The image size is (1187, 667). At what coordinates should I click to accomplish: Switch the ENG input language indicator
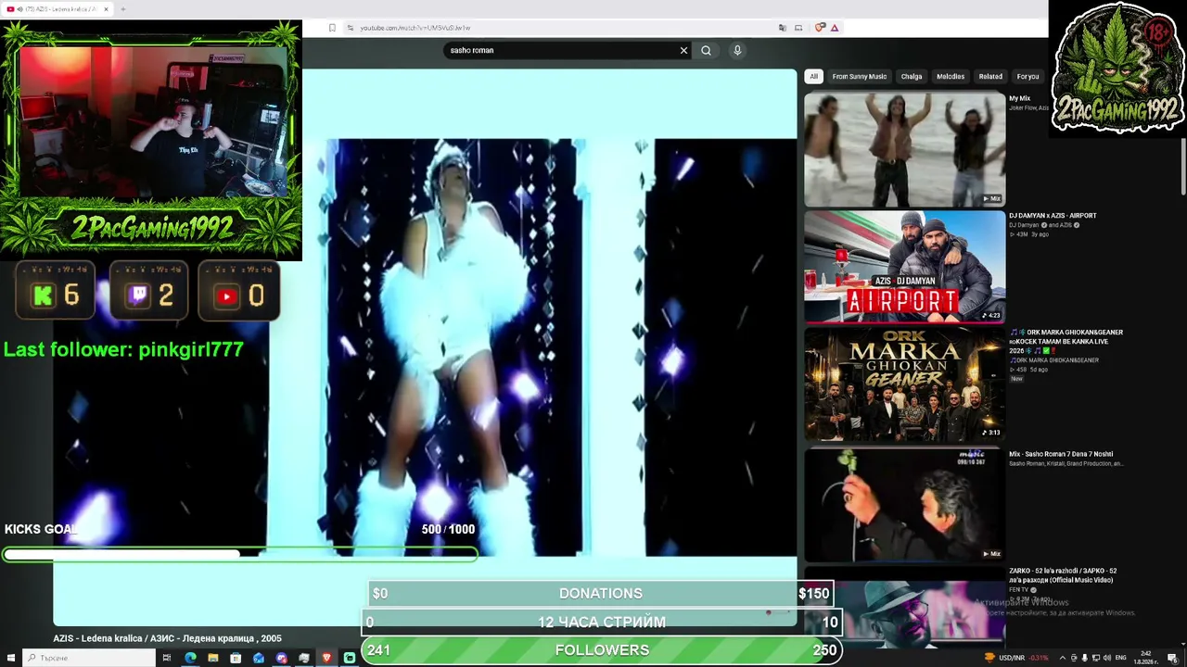(x=1119, y=658)
